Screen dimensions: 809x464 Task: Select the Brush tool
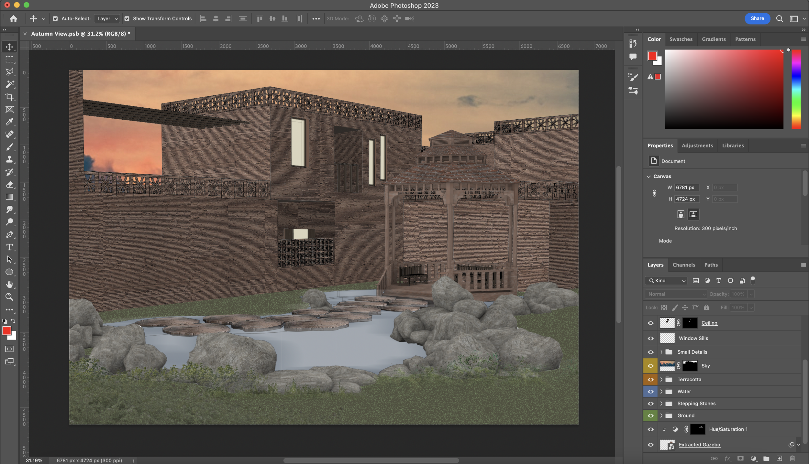tap(9, 147)
